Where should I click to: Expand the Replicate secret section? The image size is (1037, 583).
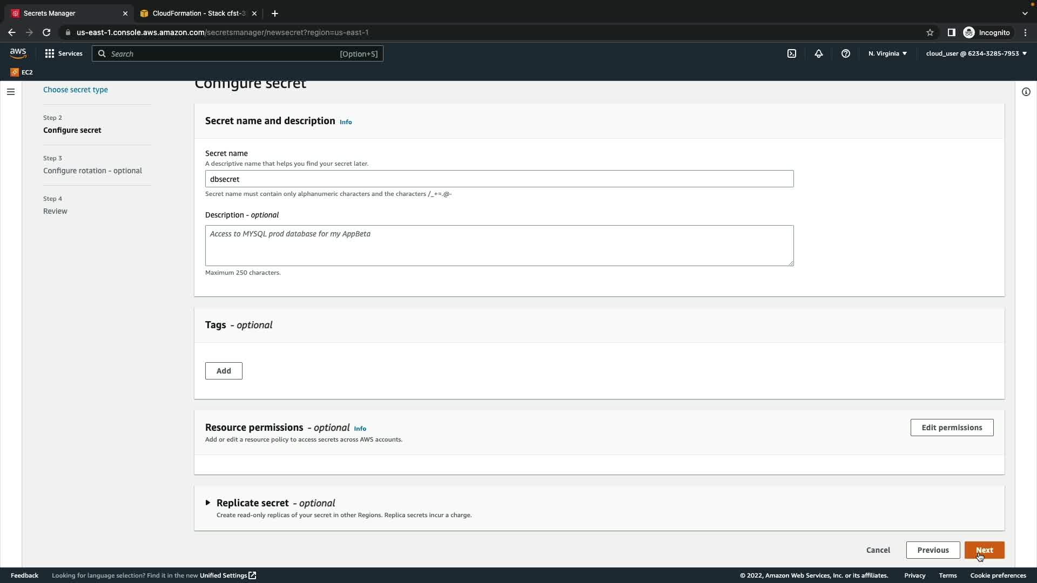pos(208,503)
